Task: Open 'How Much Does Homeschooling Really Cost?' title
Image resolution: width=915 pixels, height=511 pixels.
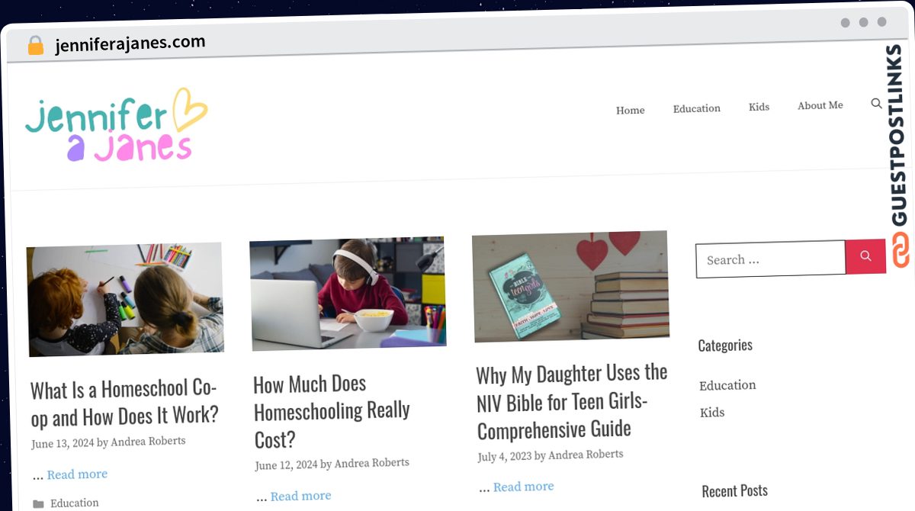Action: pos(332,411)
